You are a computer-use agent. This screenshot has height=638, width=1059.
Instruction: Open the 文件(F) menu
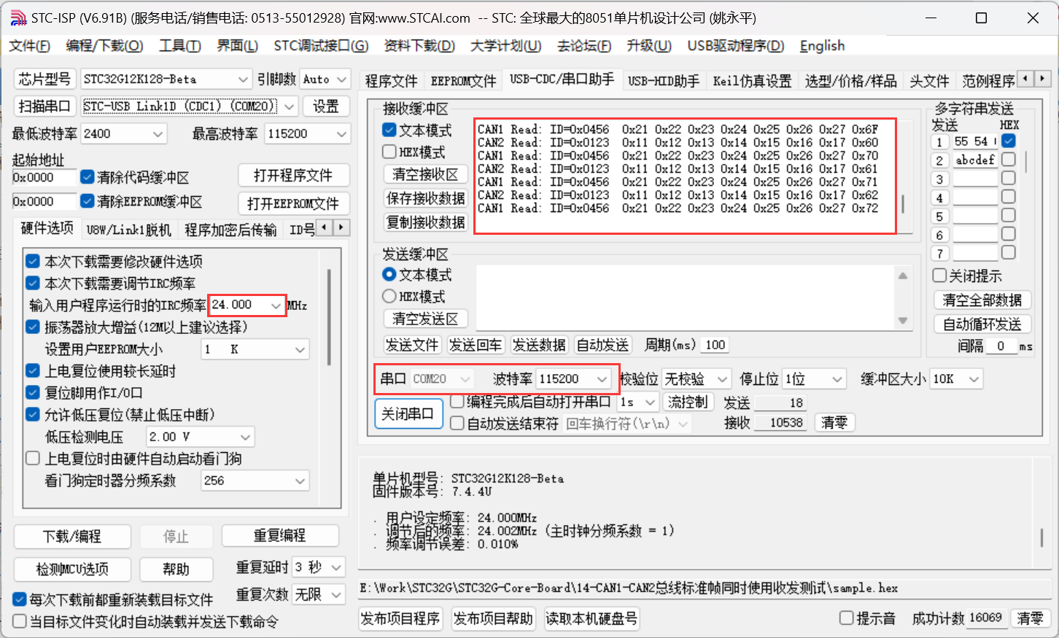click(x=29, y=46)
